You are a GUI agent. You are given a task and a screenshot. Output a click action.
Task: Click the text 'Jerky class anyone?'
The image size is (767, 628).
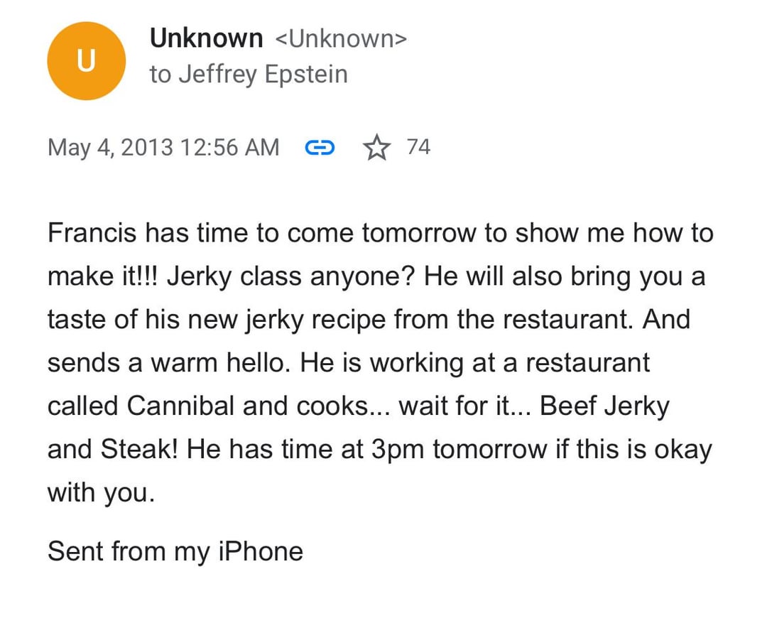click(x=293, y=276)
